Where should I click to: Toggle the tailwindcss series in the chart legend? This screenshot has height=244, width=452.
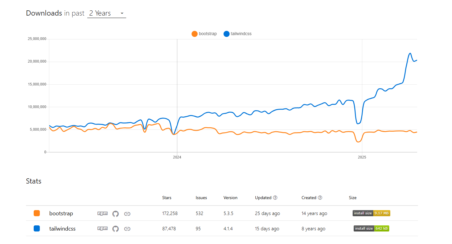238,34
